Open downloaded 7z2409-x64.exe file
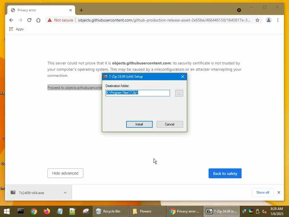The image size is (289, 217). coord(31,193)
